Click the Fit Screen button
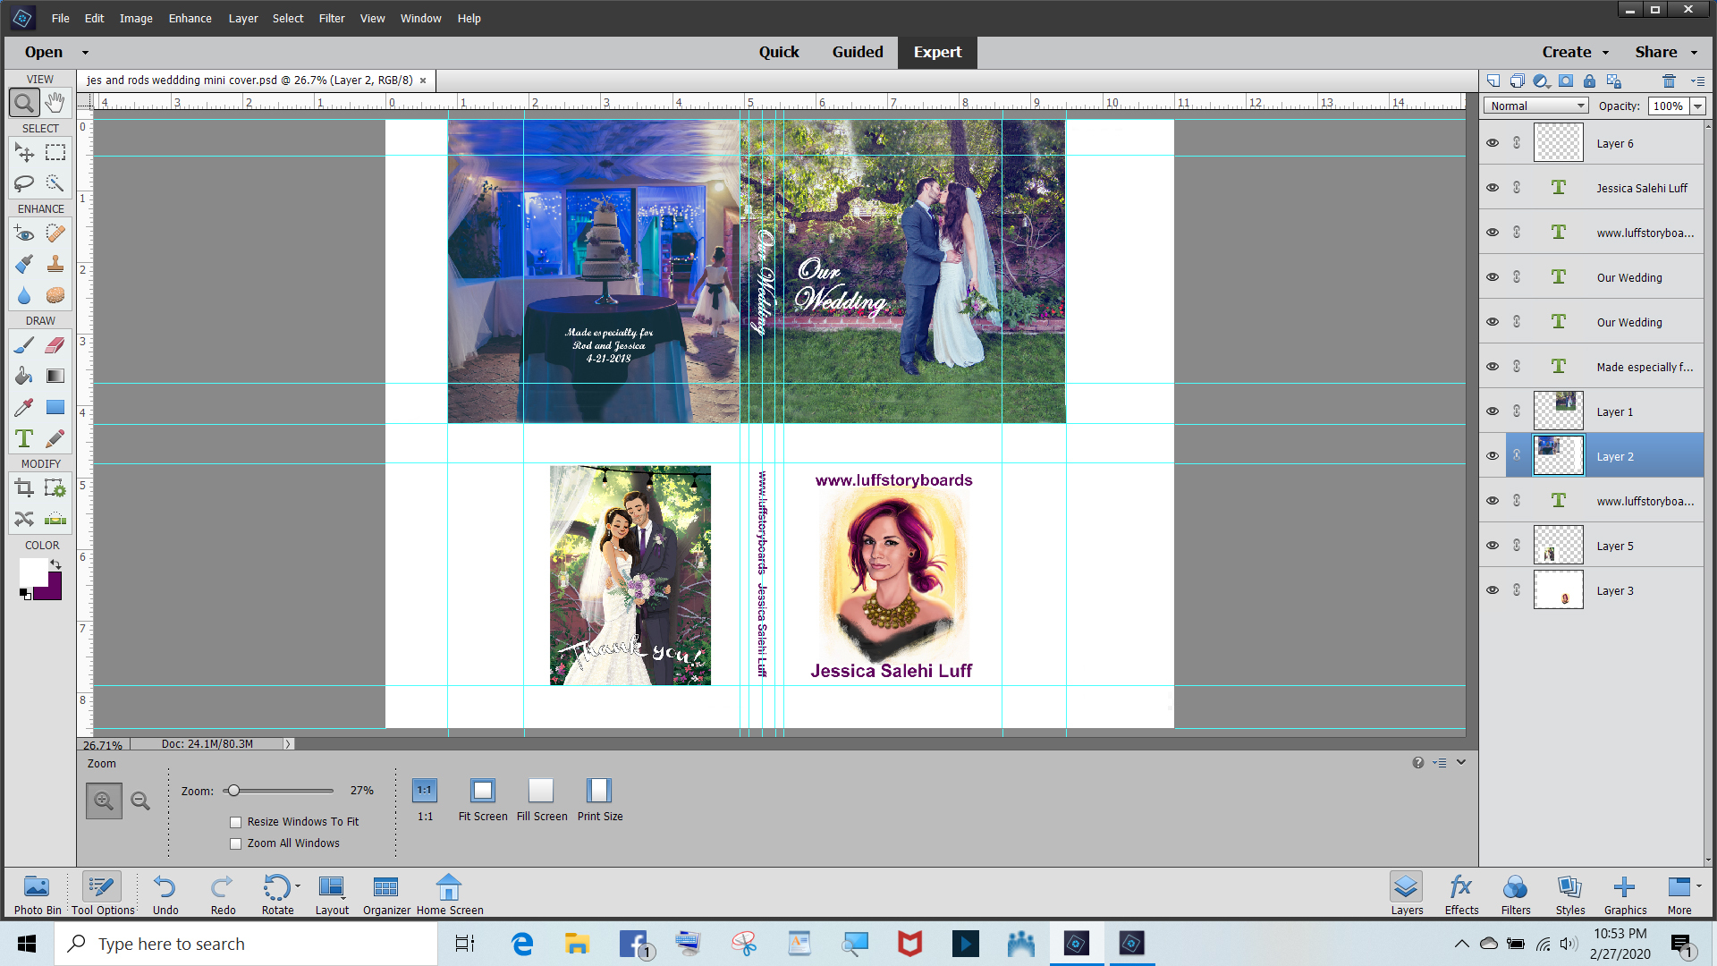Screen dimensions: 1717x966 (483, 800)
